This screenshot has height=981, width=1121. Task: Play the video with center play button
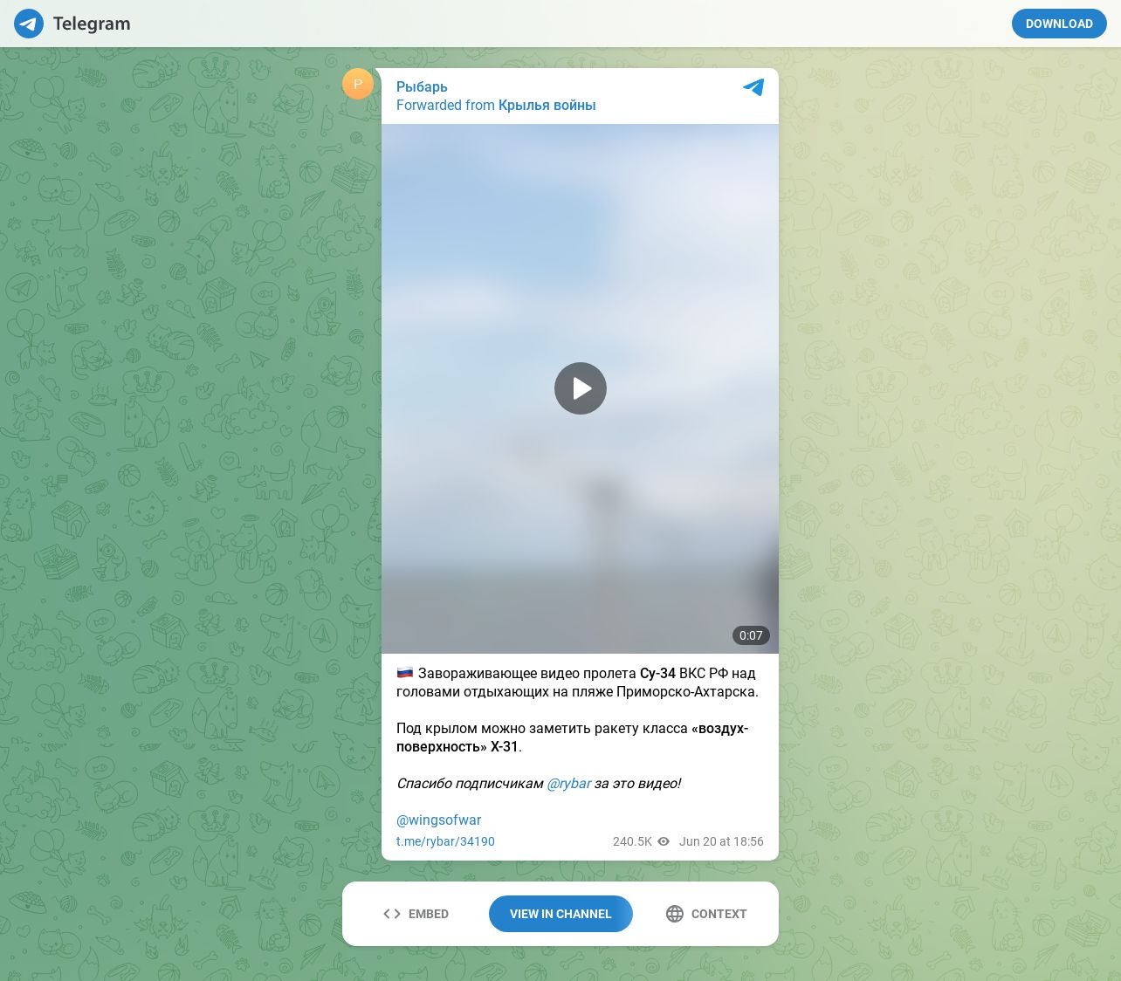[581, 388]
